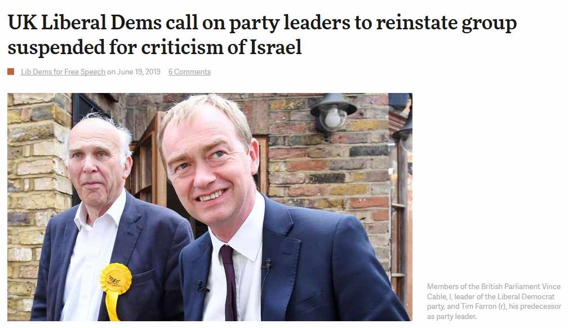Open the Lib Dems for Free Speech author link

point(63,72)
